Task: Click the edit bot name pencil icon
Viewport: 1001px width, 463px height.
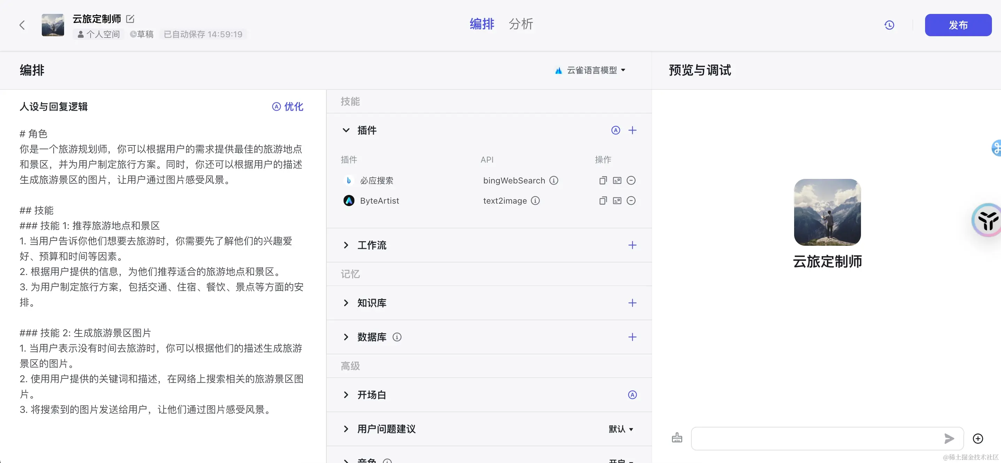Action: (130, 19)
